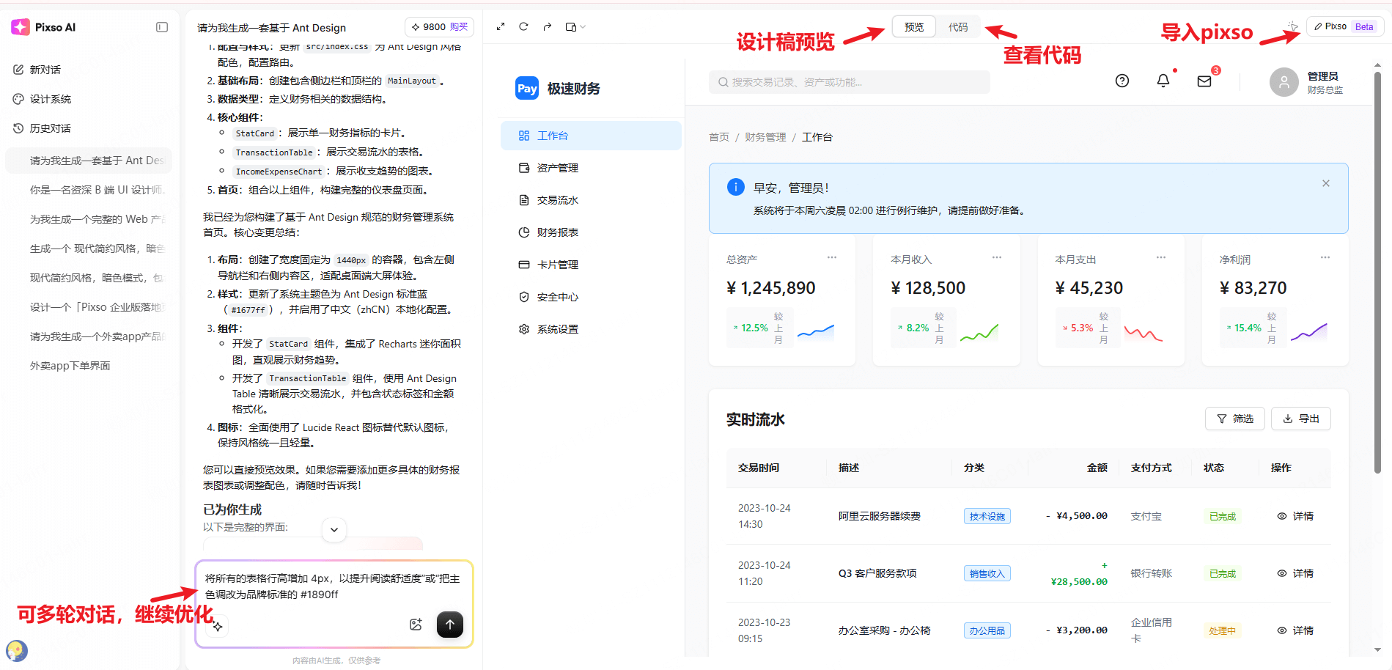Open 系统设置 via the gear icon

click(559, 328)
